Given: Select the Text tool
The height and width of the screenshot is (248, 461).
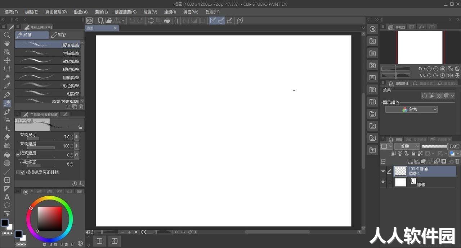Looking at the screenshot, I should [7, 197].
